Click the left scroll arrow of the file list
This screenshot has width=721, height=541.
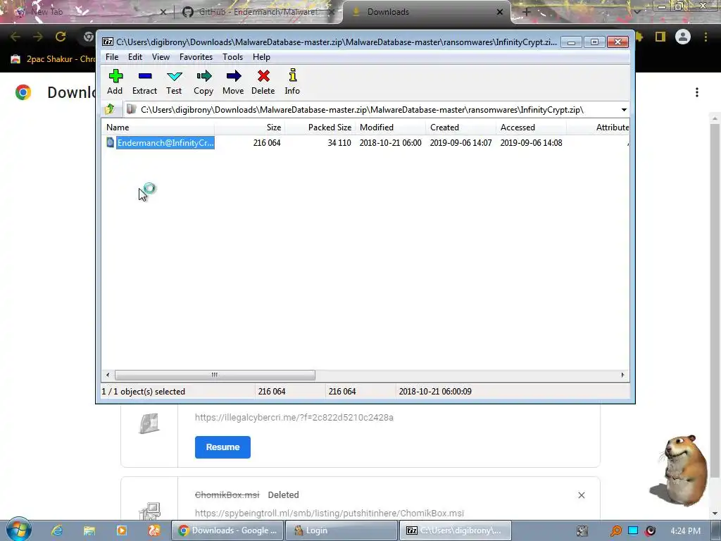(108, 375)
